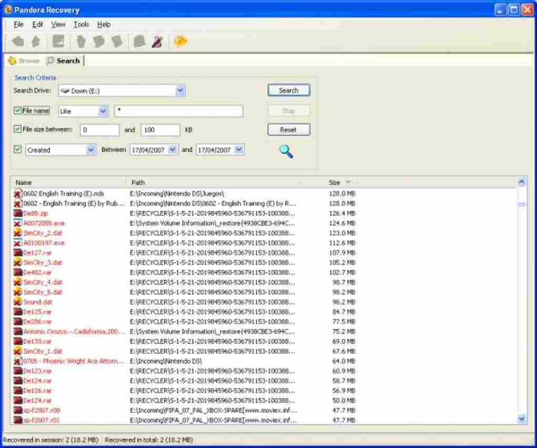Click the archive icon of De123.rar
Image resolution: width=537 pixels, height=448 pixels.
point(18,371)
